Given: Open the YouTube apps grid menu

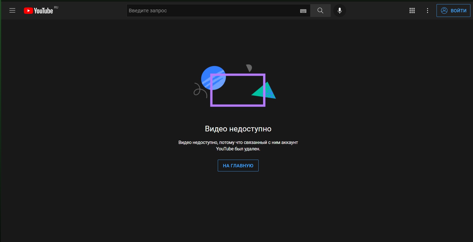Looking at the screenshot, I should (412, 11).
